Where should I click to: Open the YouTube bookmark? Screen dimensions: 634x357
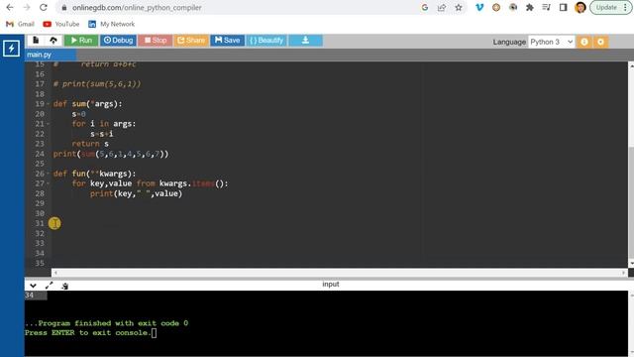click(x=61, y=24)
